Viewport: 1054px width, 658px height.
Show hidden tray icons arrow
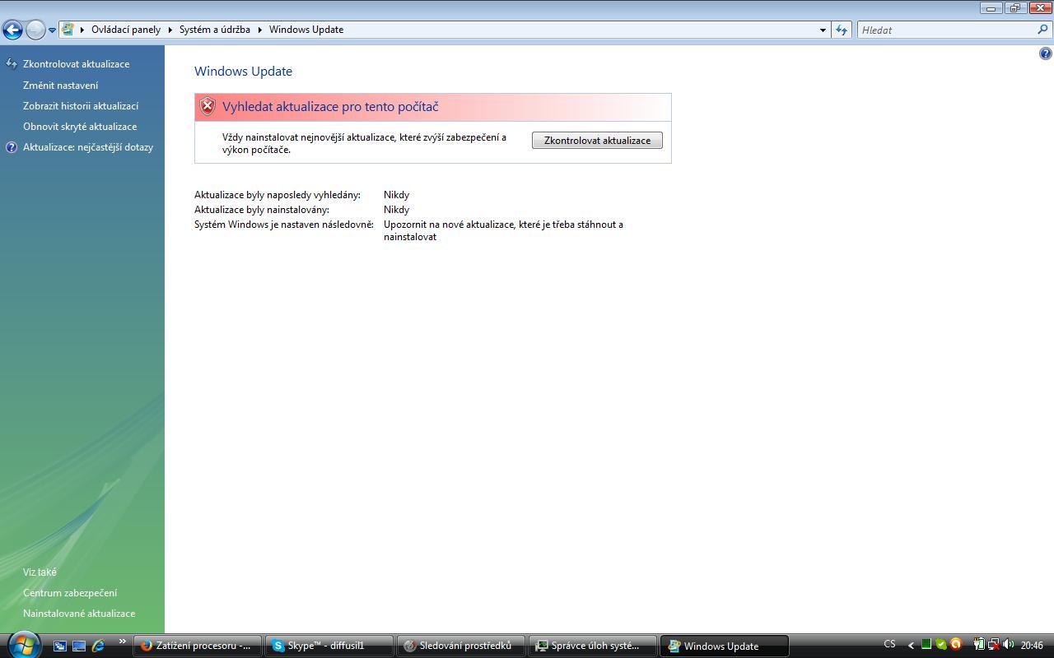[x=911, y=645]
